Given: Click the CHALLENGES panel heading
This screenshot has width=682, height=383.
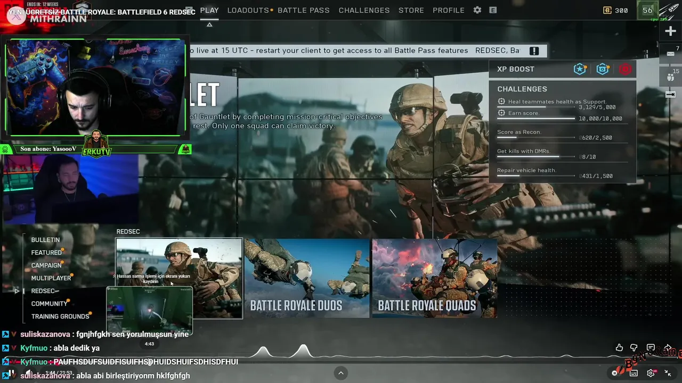Looking at the screenshot, I should (522, 89).
